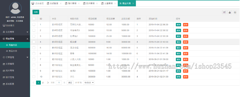240x97 pixels.
Task: Click the 起投金额 cell showing 100000.00
Action: point(126,53)
